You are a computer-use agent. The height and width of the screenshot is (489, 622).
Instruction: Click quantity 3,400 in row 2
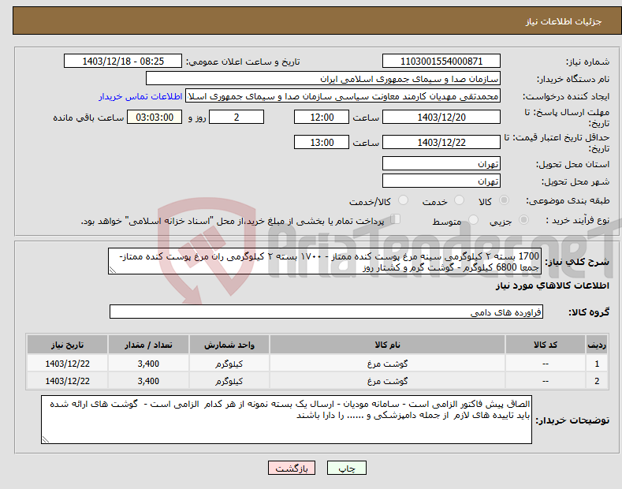pyautogui.click(x=148, y=381)
